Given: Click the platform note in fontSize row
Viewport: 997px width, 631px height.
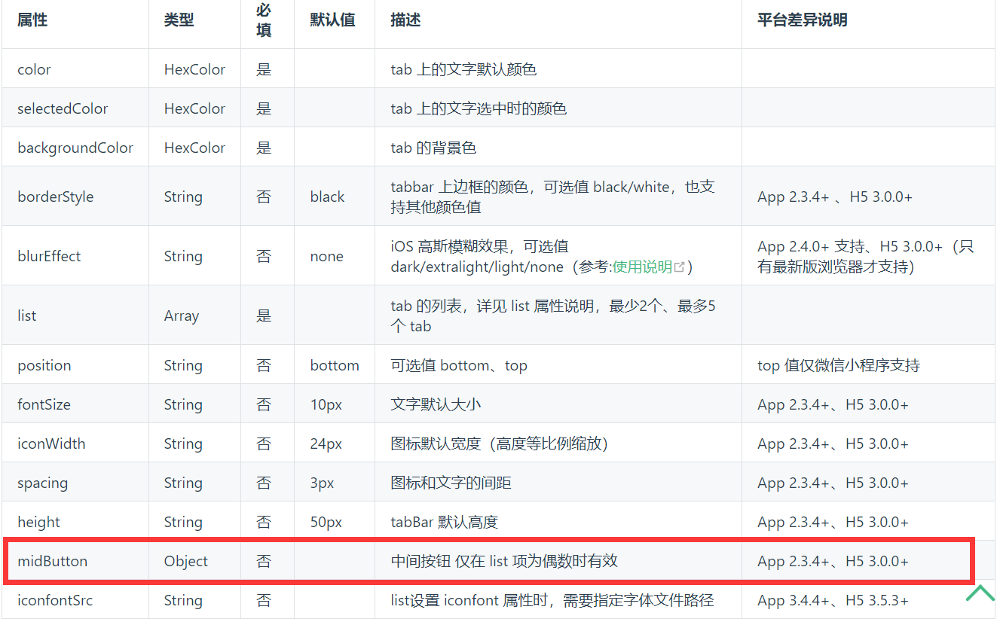Looking at the screenshot, I should coord(833,404).
